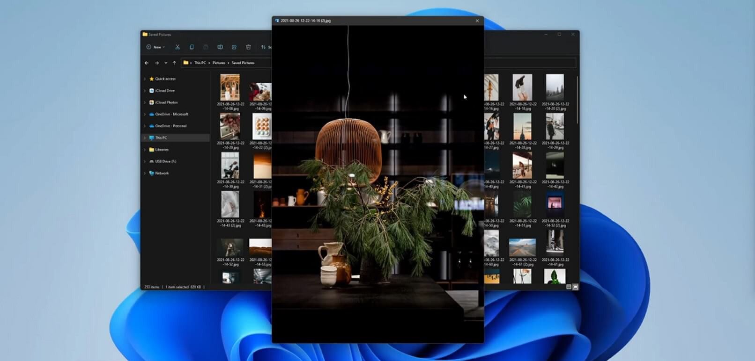Open the Recent locations chevron beside navigation arrows
This screenshot has height=361, width=755.
(166, 63)
